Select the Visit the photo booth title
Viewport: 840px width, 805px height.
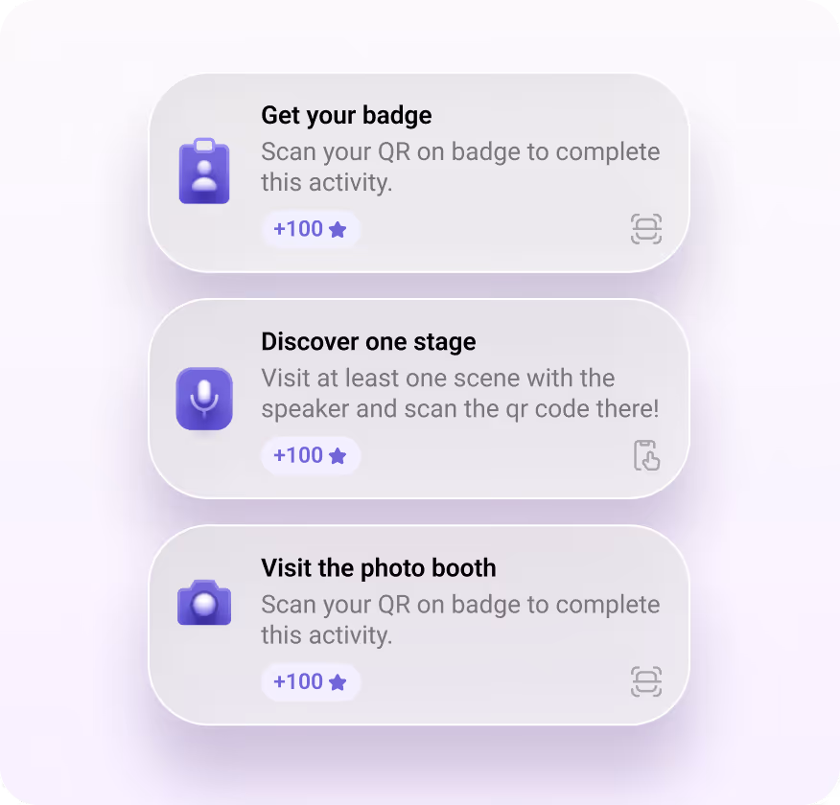click(x=378, y=567)
